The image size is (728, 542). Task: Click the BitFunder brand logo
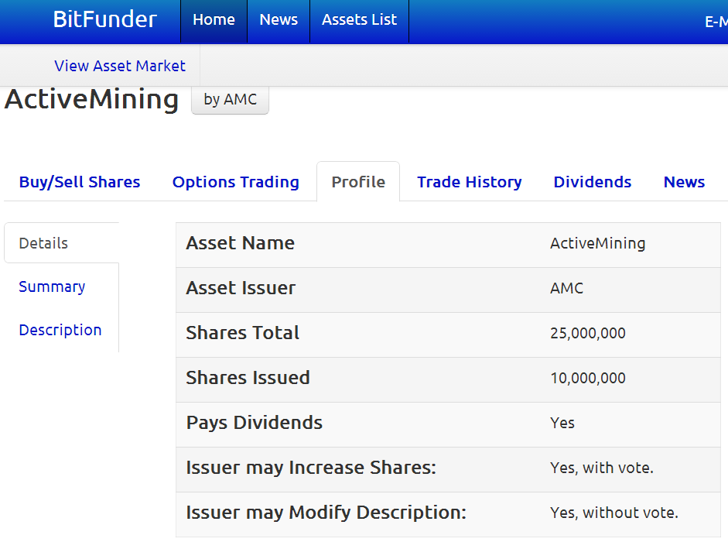[105, 19]
